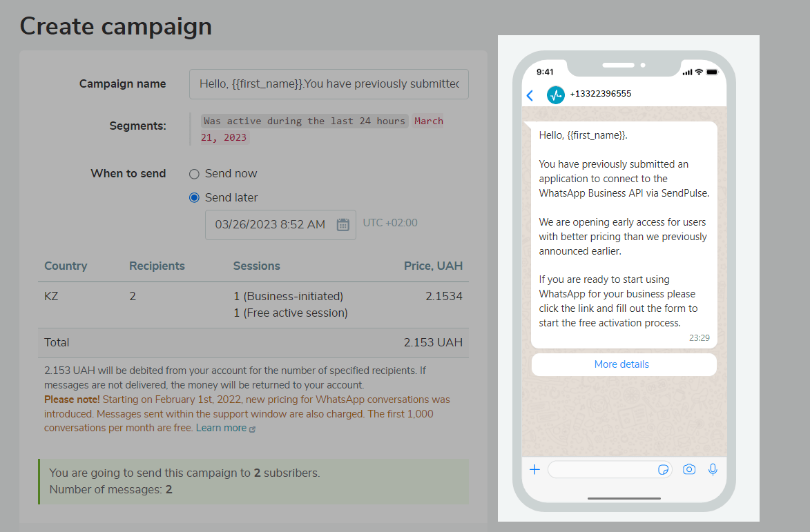Viewport: 810px width, 532px height.
Task: Open the camera icon in the chat preview
Action: click(688, 469)
